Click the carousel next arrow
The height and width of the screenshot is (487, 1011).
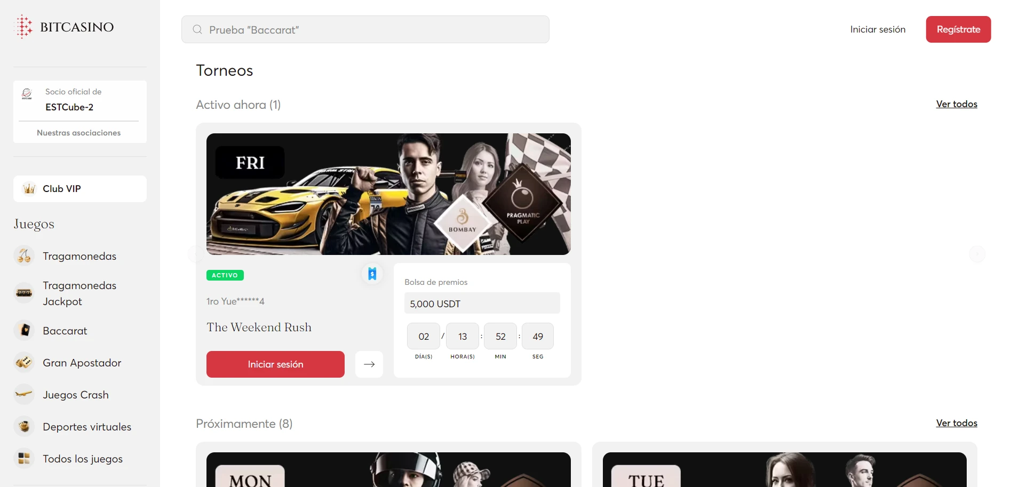pos(977,254)
